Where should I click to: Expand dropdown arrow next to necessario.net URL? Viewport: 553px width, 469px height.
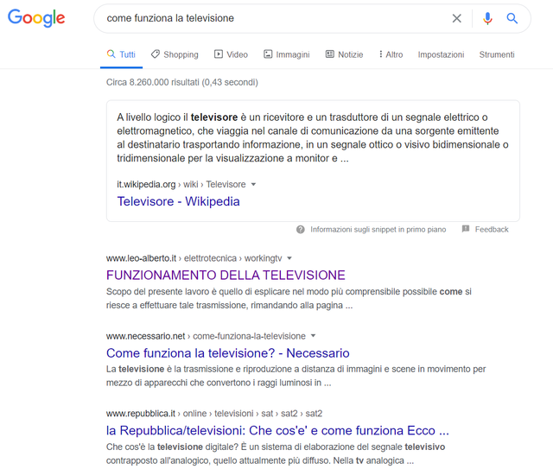pyautogui.click(x=313, y=336)
